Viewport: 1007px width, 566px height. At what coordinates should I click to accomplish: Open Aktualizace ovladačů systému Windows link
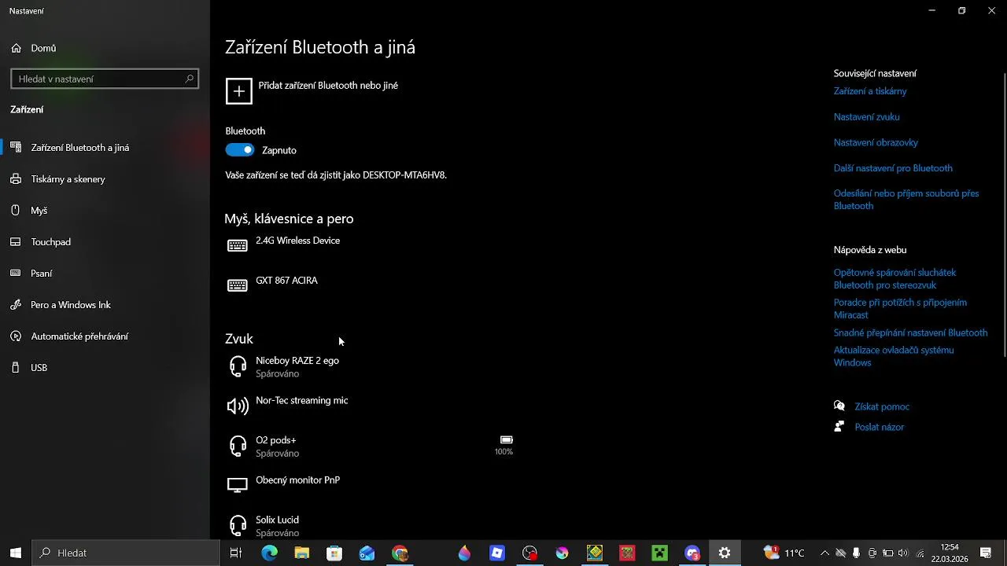pyautogui.click(x=894, y=356)
